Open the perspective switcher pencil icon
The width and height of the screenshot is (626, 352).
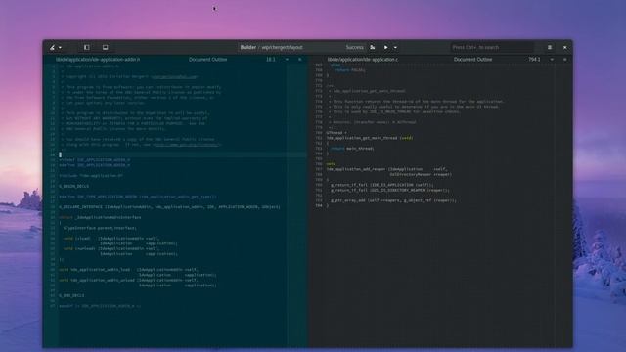click(52, 48)
